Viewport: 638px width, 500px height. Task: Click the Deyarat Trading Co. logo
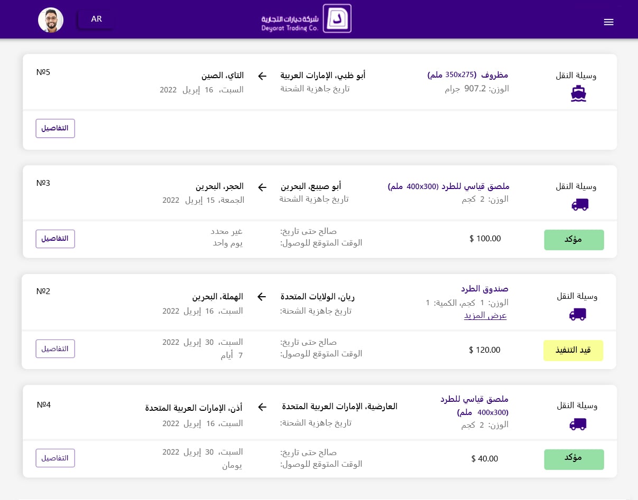tap(307, 19)
